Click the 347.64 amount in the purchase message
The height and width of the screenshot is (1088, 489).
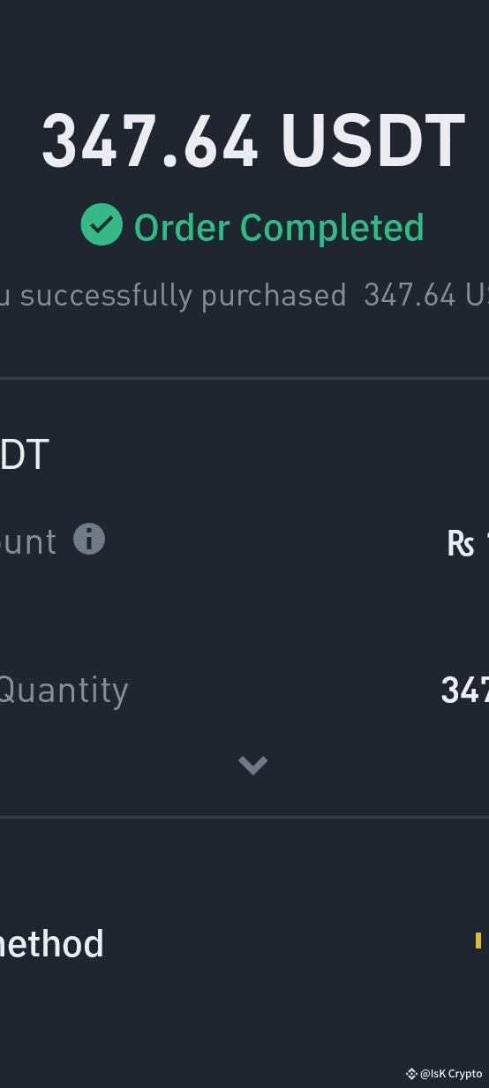pos(410,295)
